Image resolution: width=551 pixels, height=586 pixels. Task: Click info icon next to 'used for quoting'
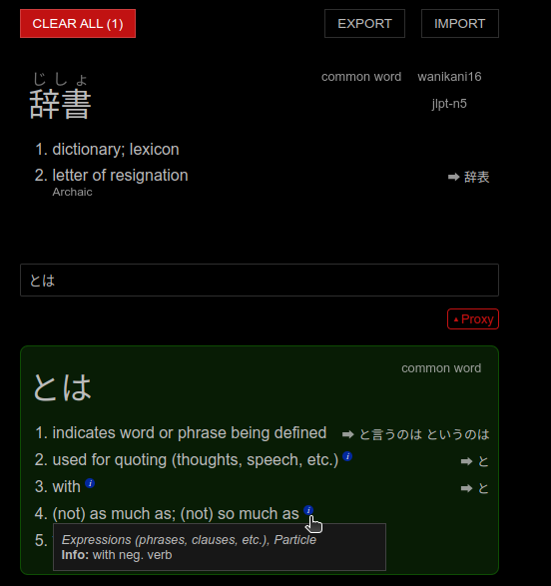pyautogui.click(x=347, y=456)
